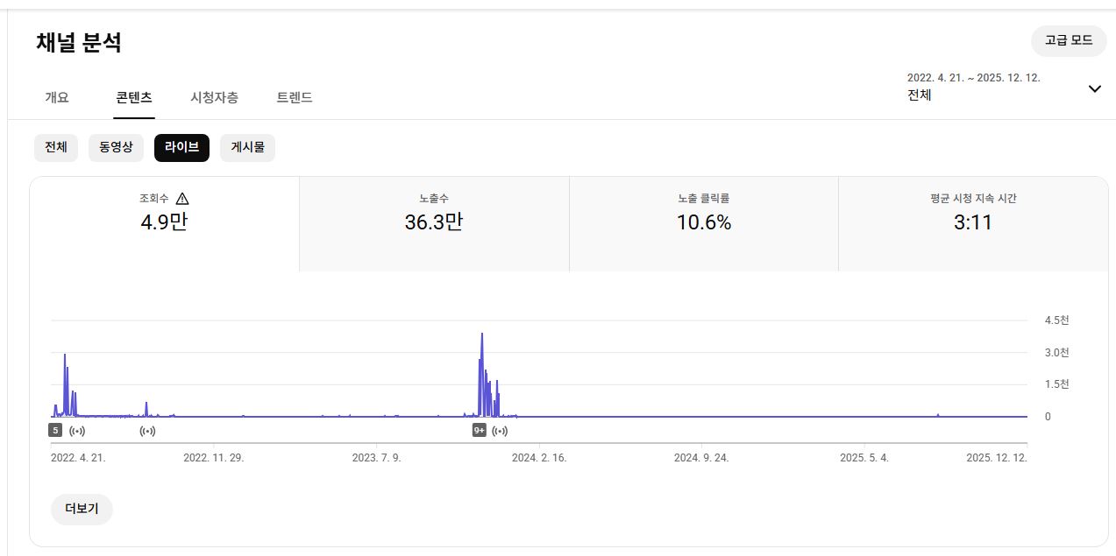Select the 전체 content filter chip
Viewport: 1116px width, 556px height.
(56, 148)
